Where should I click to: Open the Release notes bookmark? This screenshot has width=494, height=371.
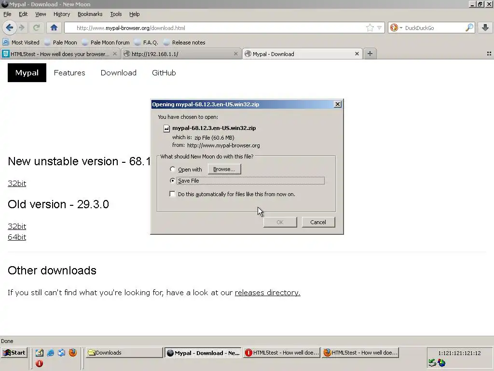tap(184, 43)
